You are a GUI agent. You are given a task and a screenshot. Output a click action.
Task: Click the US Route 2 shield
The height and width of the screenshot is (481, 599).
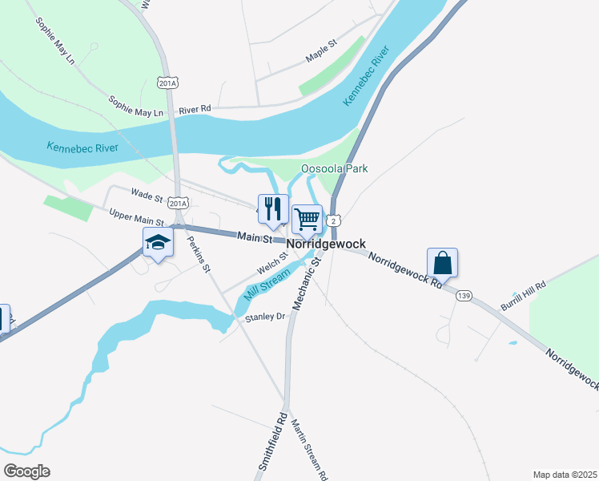click(x=334, y=221)
